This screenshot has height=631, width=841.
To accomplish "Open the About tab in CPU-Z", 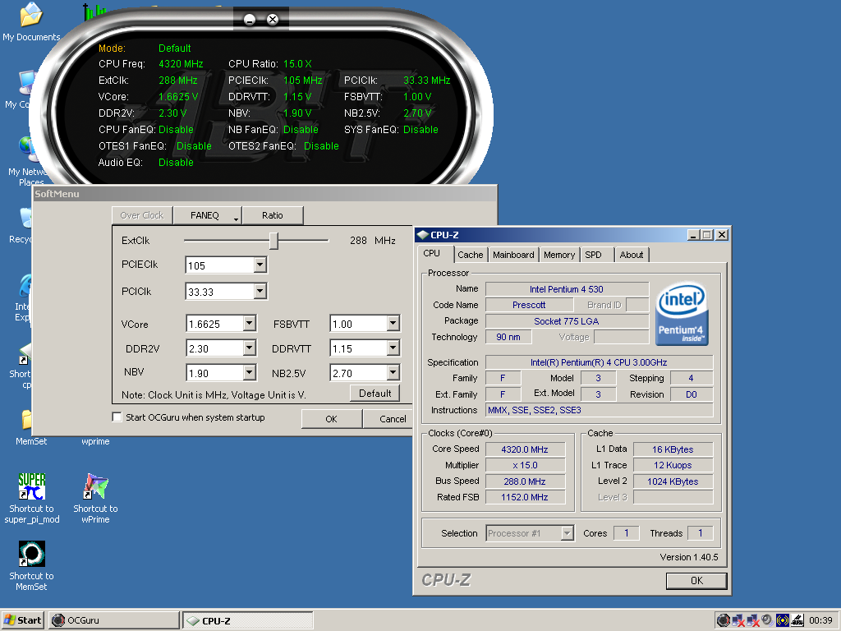I will [632, 255].
